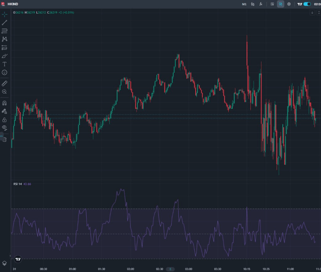
Task: Click the 10:35 time axis label
Action: coord(266,269)
